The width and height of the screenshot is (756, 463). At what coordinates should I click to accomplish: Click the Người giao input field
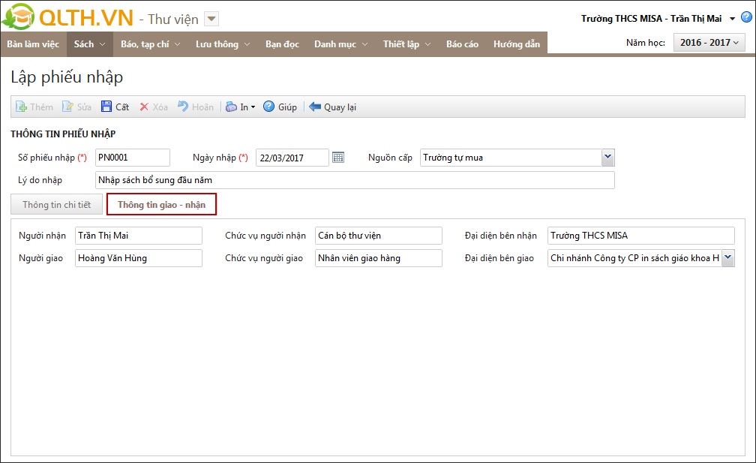[x=139, y=258]
